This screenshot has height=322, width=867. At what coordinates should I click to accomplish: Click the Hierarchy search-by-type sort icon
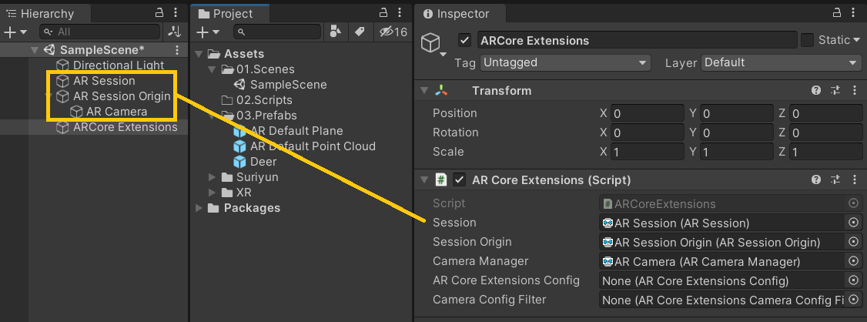tap(174, 32)
